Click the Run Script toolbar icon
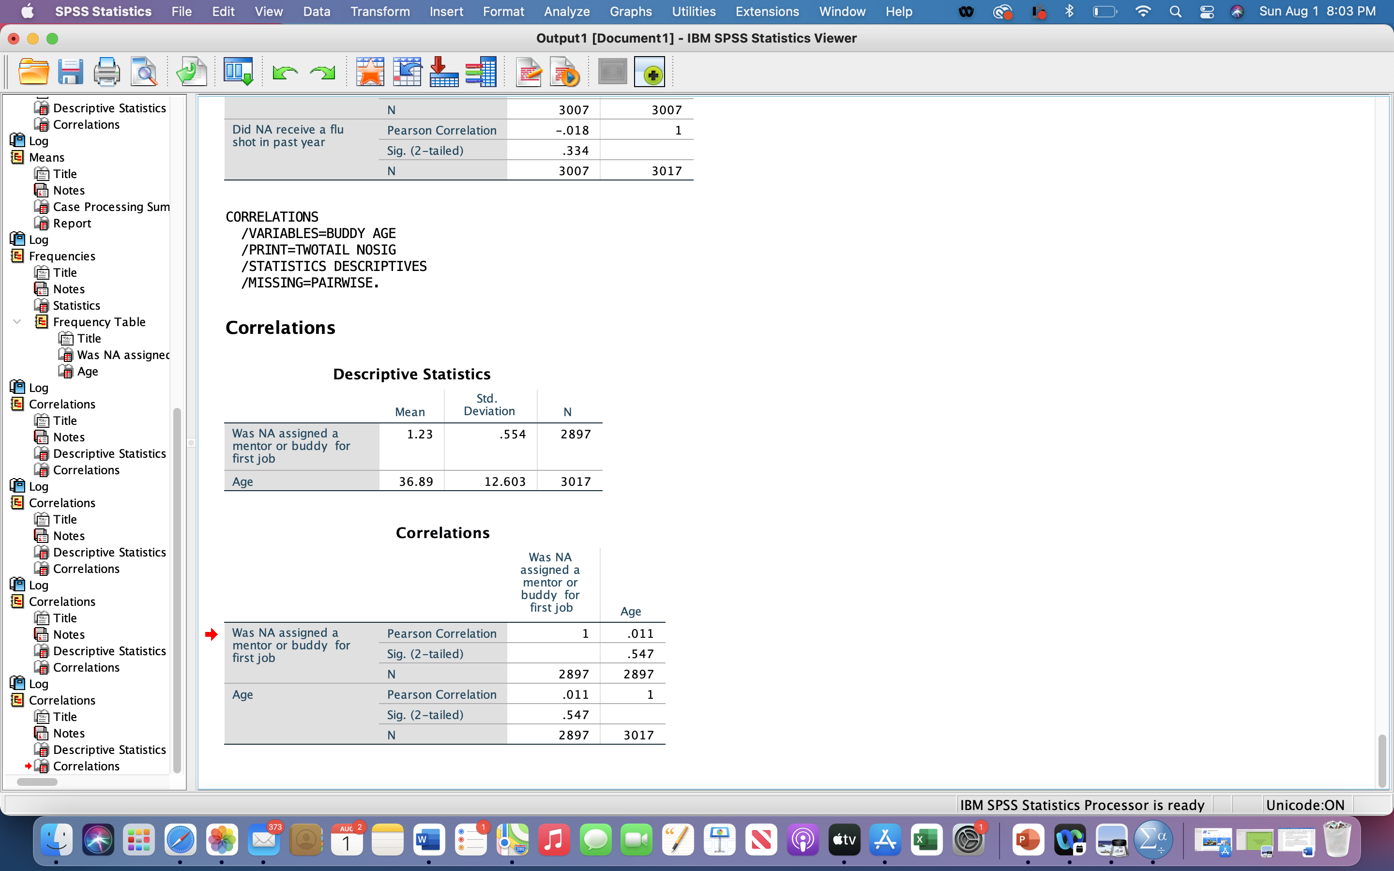 564,73
